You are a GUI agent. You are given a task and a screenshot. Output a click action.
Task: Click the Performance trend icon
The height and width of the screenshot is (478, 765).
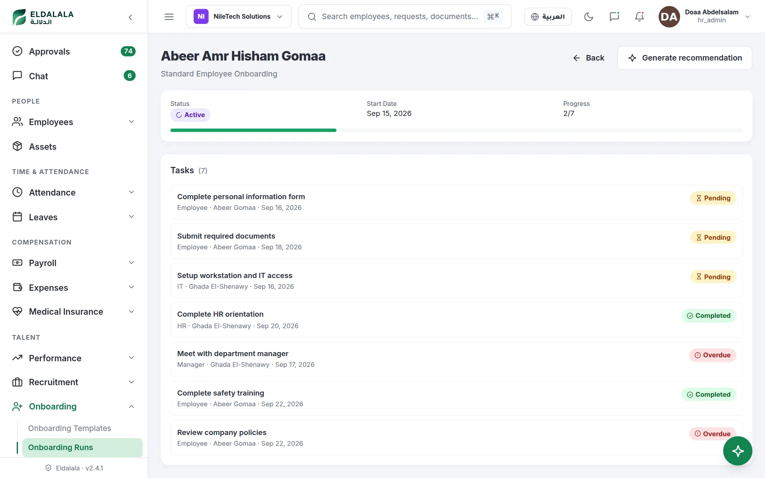tap(17, 358)
